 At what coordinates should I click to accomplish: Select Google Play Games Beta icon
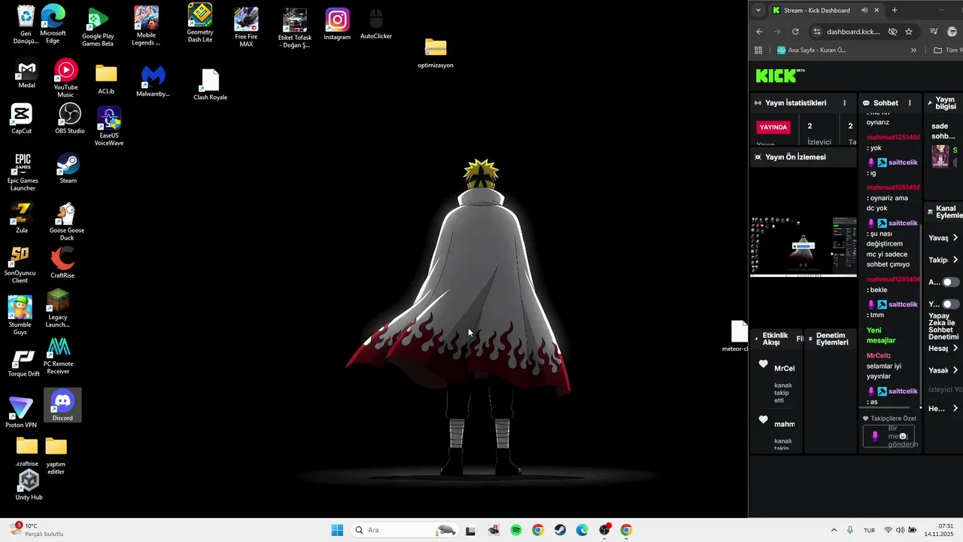98,27
